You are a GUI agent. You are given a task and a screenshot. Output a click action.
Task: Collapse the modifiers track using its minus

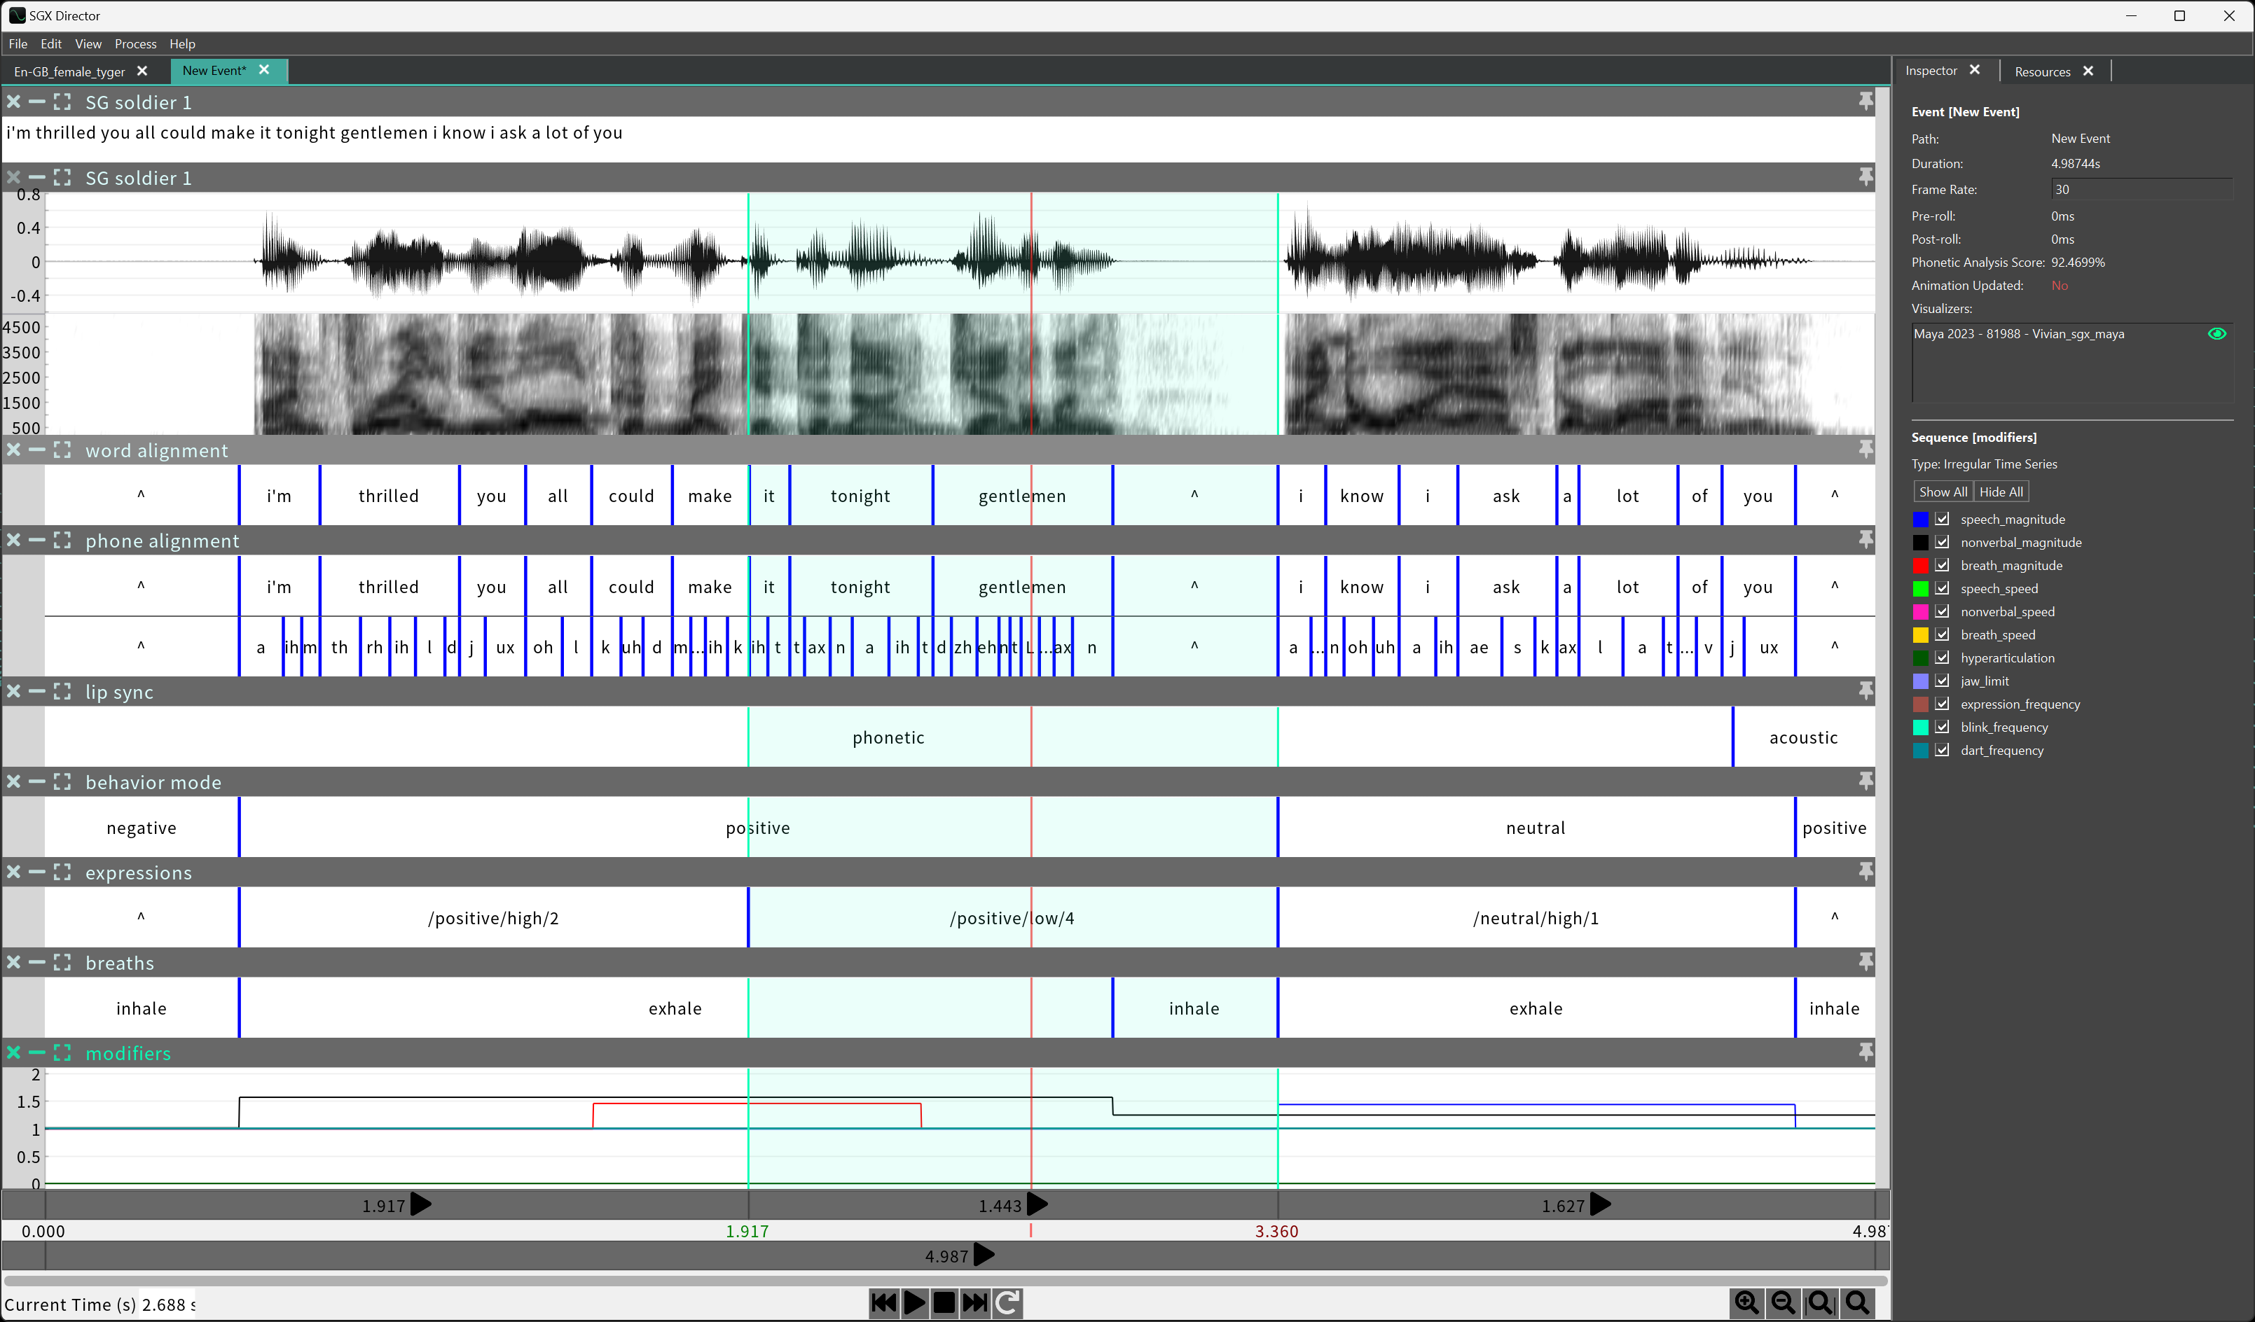pyautogui.click(x=36, y=1052)
